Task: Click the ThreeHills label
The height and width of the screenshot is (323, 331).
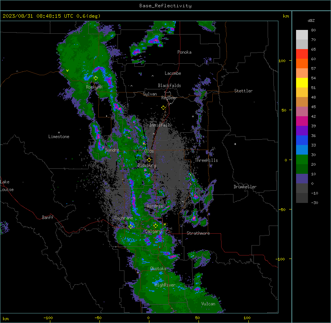Action: 206,160
